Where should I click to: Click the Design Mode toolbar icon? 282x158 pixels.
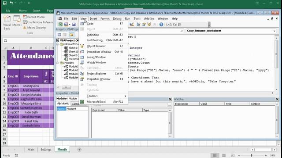point(132,25)
